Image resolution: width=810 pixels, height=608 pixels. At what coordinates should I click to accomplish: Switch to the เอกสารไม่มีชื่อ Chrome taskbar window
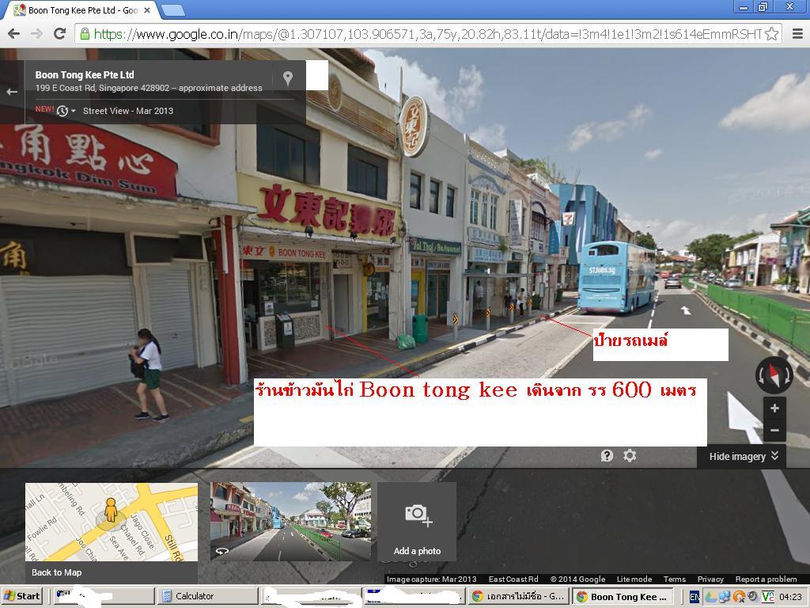click(518, 596)
